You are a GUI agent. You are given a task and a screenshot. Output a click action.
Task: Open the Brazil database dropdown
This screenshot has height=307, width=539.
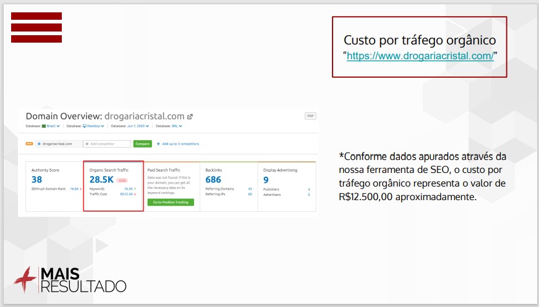[53, 126]
